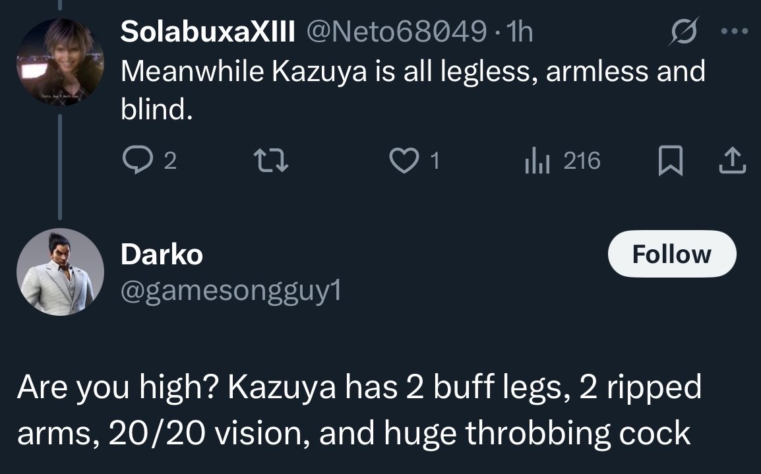
Task: Open @gamesongguy1 handle link
Action: click(x=231, y=291)
